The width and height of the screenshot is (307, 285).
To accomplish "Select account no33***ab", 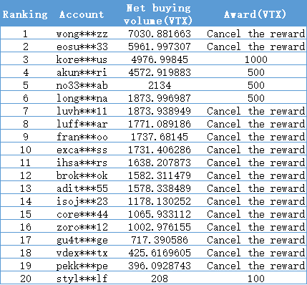I will click(x=82, y=85).
